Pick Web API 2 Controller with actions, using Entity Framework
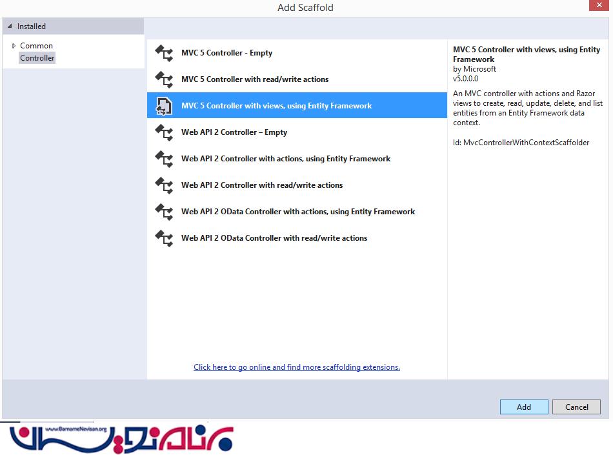 tap(297, 159)
